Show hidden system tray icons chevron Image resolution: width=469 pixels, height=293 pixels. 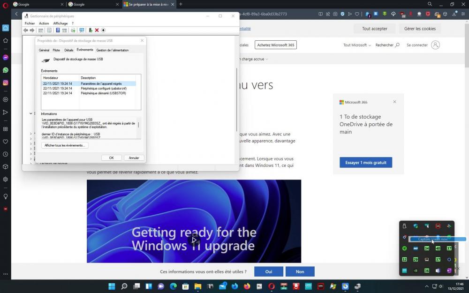(427, 286)
